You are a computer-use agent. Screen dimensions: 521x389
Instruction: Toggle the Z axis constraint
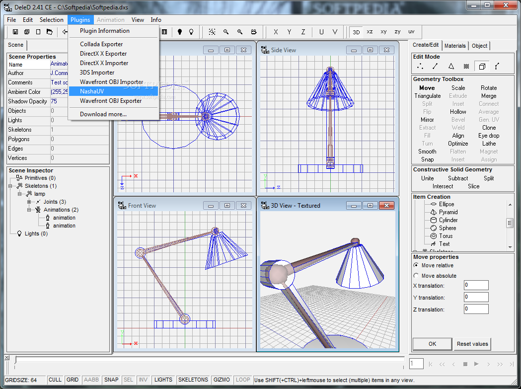pyautogui.click(x=303, y=32)
